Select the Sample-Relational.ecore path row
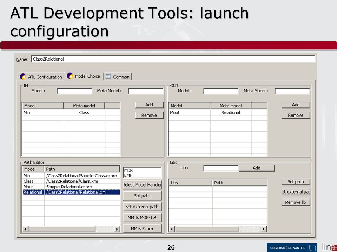337x252 pixels. pyautogui.click(x=71, y=187)
